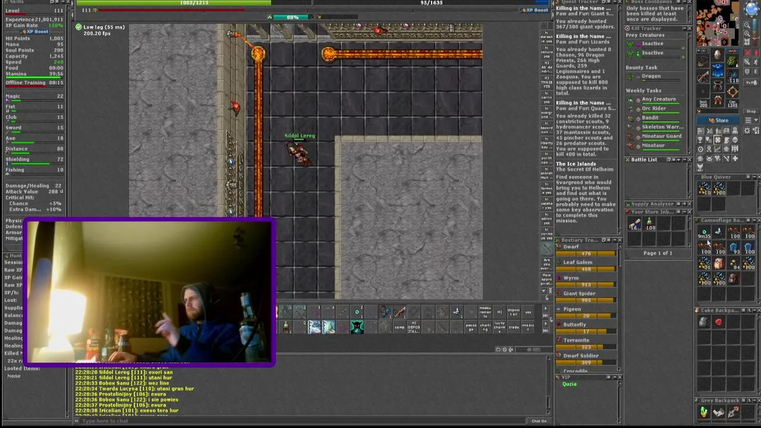Click first arrow stack in Blue Quiver
Viewport: 761px width, 428px height.
click(x=704, y=188)
